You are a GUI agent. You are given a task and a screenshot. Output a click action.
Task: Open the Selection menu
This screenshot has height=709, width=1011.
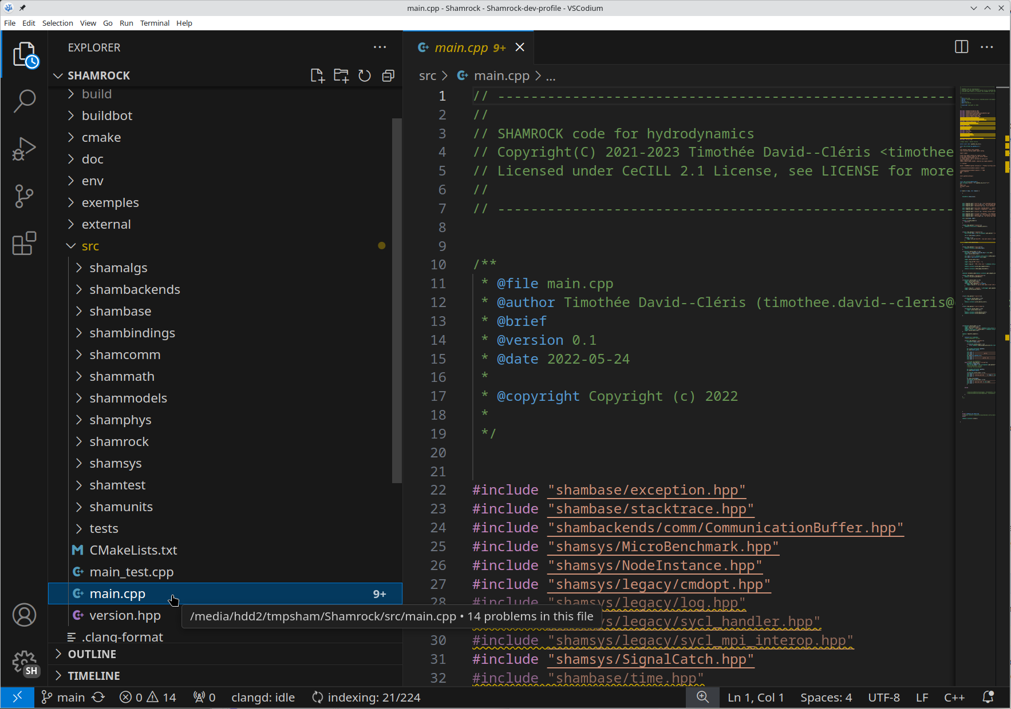[x=58, y=23]
